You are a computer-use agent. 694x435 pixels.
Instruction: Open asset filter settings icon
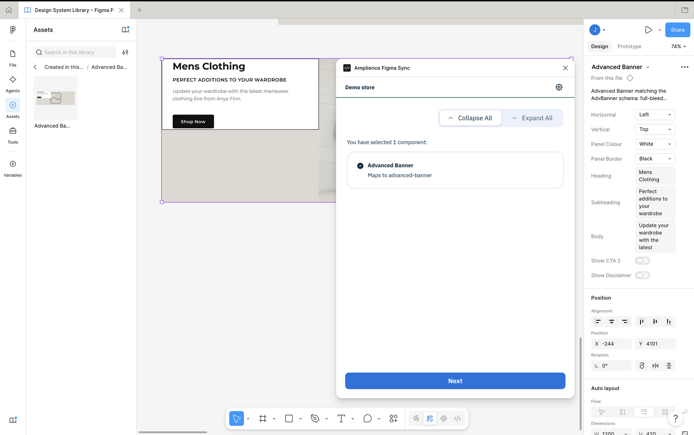[125, 52]
